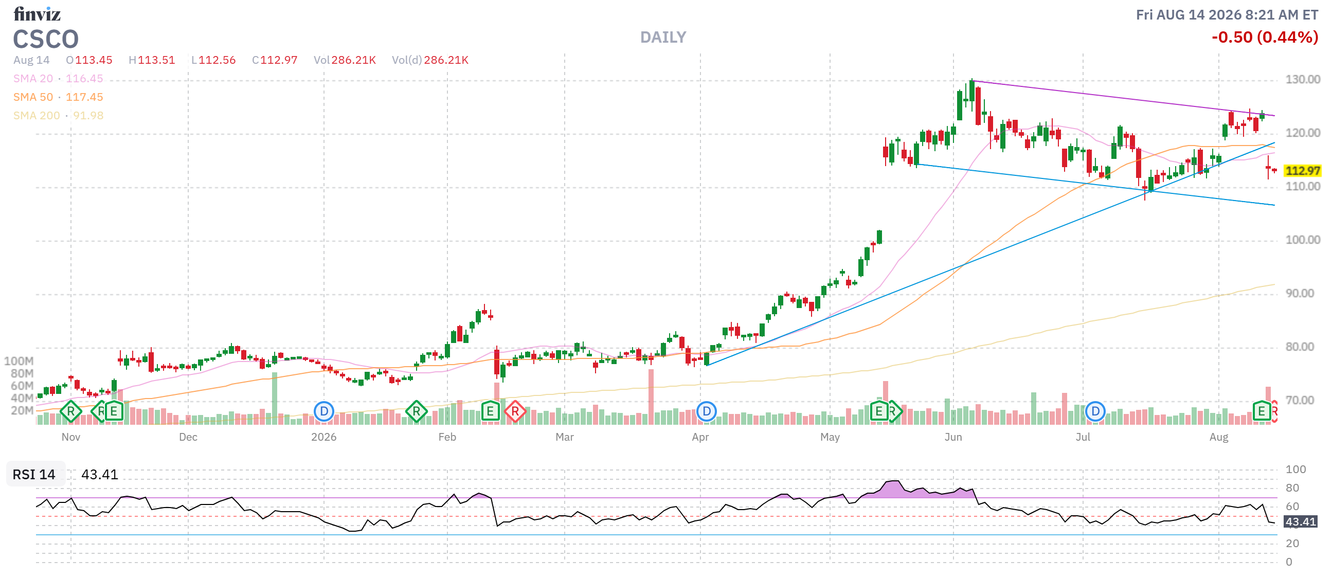This screenshot has width=1332, height=578.
Task: Click the green E earnings marker in February
Action: (x=490, y=411)
